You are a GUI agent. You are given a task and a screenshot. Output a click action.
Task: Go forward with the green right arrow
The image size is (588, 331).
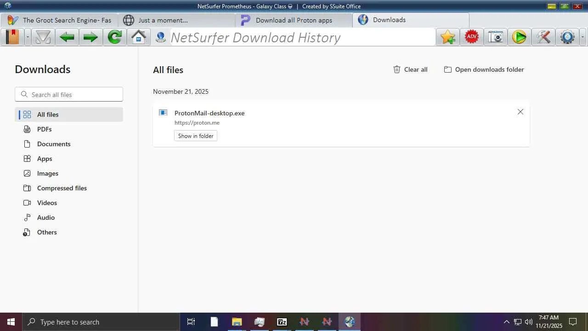point(91,37)
